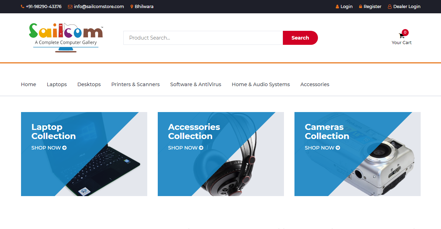Screen dimensions: 441x229
Task: Click the red Search button
Action: pos(300,38)
